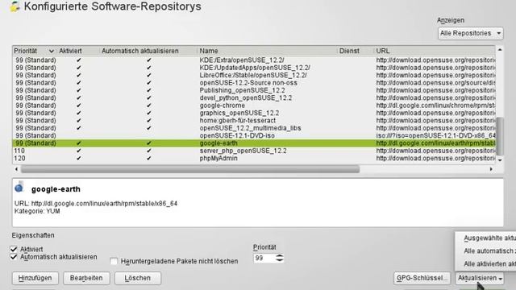516x290 pixels.
Task: Click Kategorie: YUM text in details panel
Action: (x=37, y=211)
